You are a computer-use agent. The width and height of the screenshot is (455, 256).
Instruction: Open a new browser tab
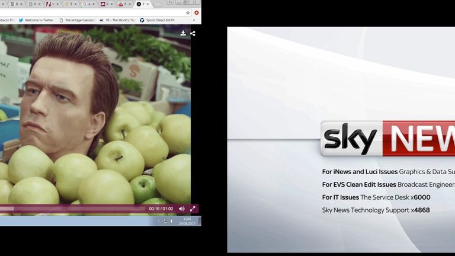[157, 4]
